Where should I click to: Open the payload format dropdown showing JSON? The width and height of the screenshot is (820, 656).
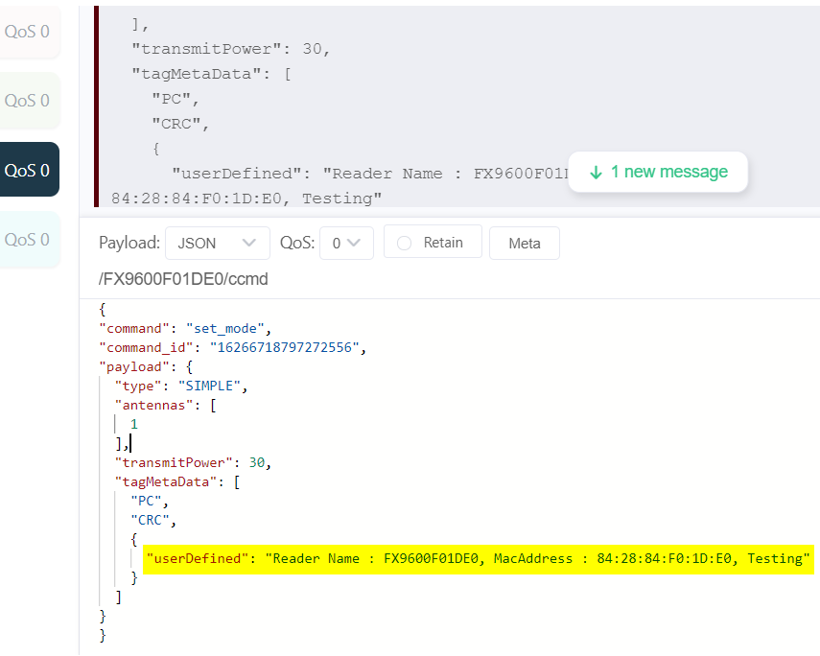tap(217, 243)
